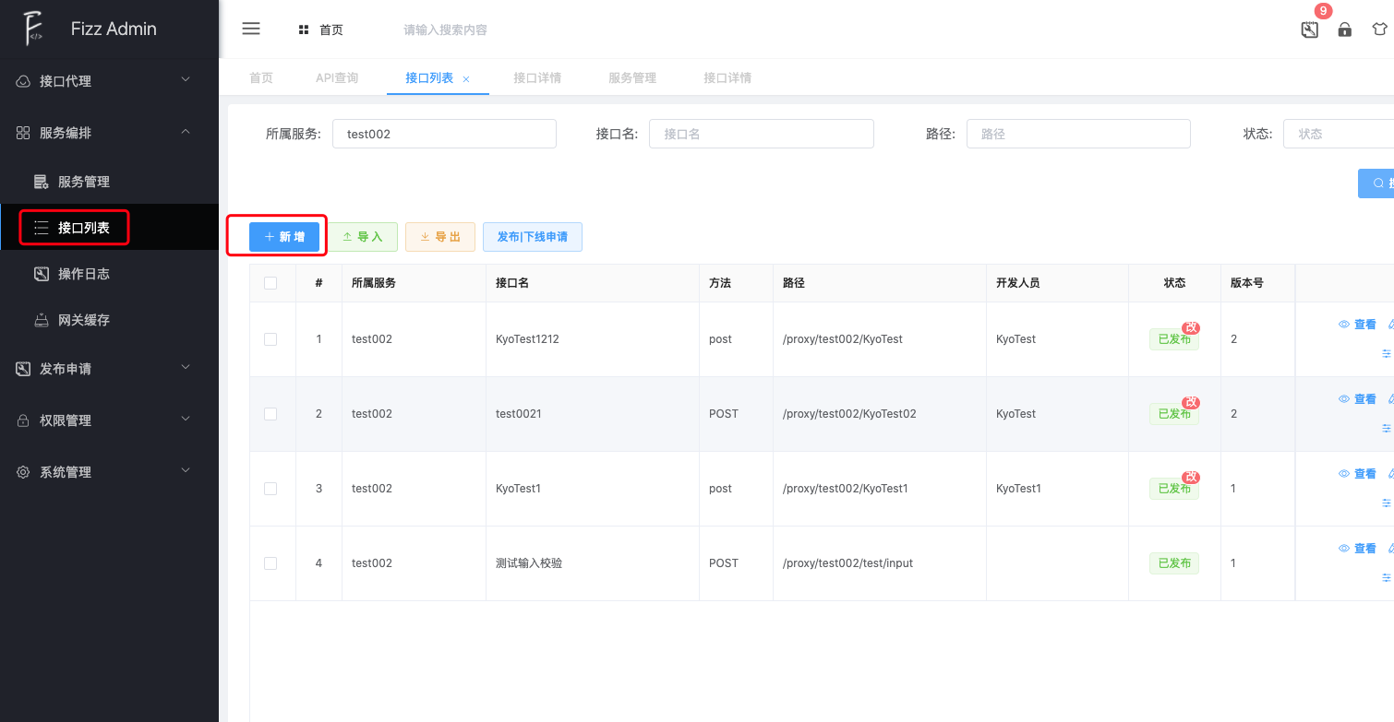Open the notifications icon with badge 9

[1310, 30]
